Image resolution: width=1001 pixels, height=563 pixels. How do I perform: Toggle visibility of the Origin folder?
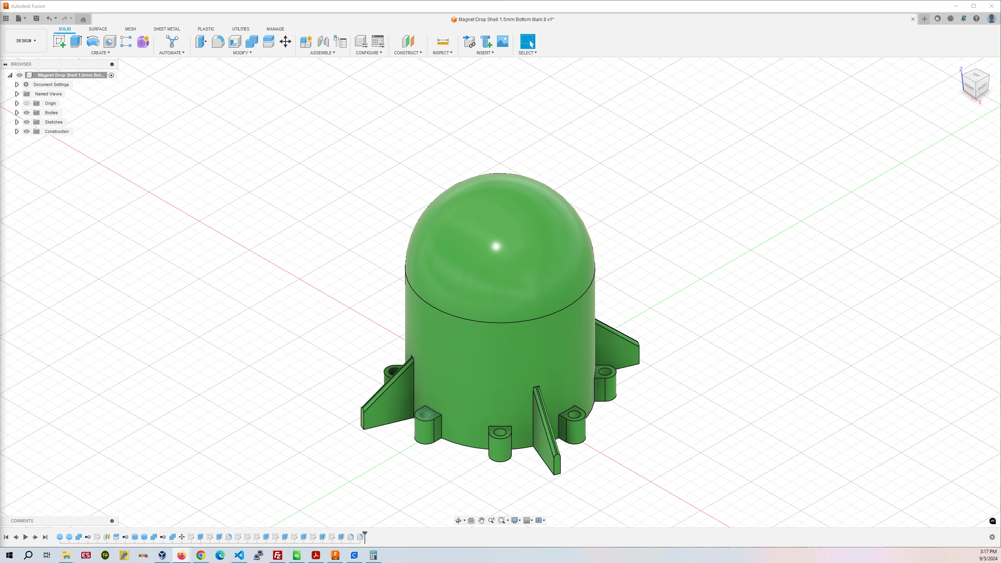pyautogui.click(x=27, y=103)
